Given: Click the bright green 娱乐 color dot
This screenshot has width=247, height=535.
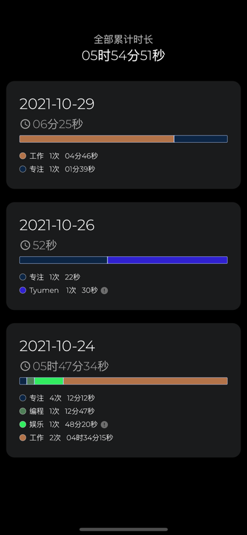Looking at the screenshot, I should pos(23,425).
